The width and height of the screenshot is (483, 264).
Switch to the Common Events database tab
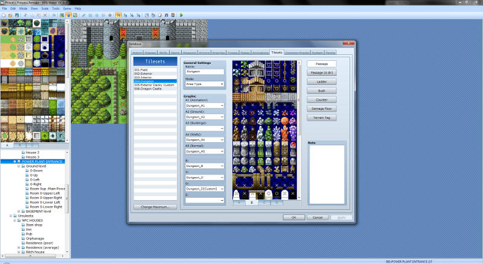pyautogui.click(x=297, y=53)
